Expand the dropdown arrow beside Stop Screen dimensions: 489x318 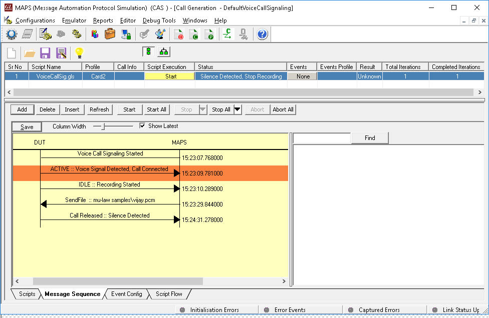pyautogui.click(x=202, y=109)
